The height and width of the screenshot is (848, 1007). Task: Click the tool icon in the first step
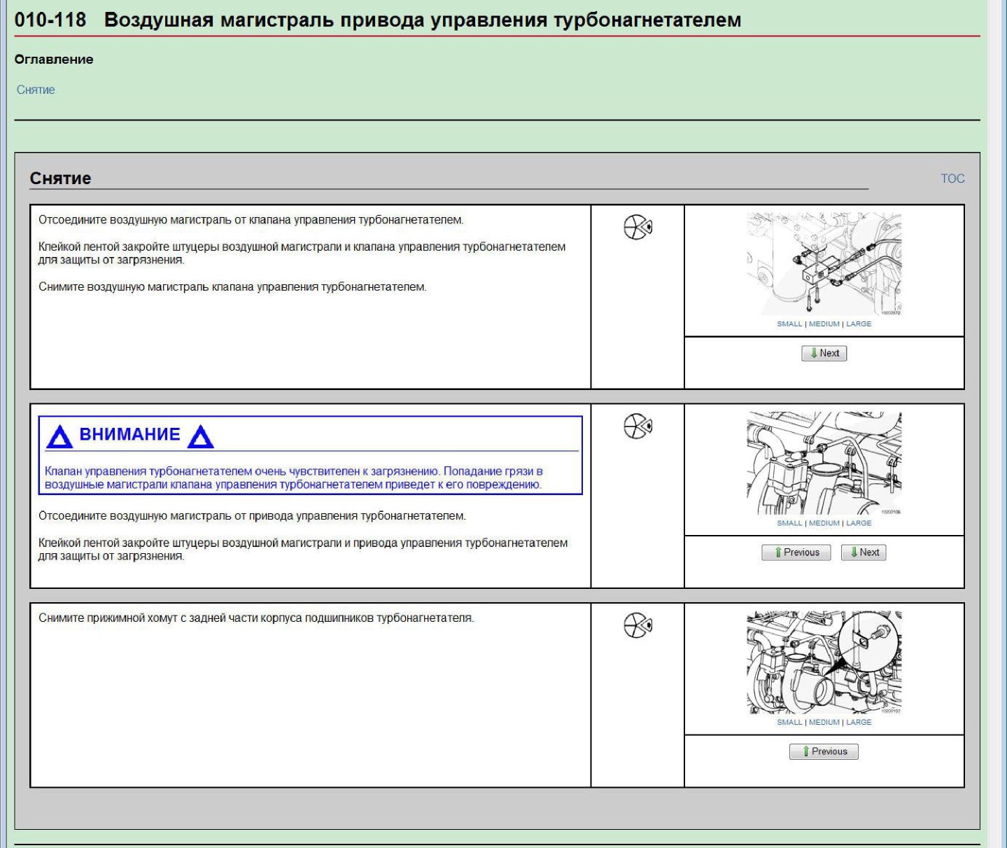[638, 227]
